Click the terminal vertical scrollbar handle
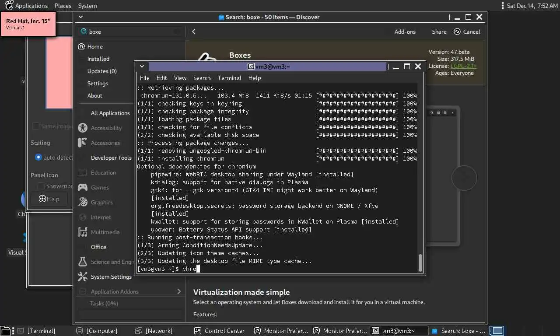 pos(420,262)
